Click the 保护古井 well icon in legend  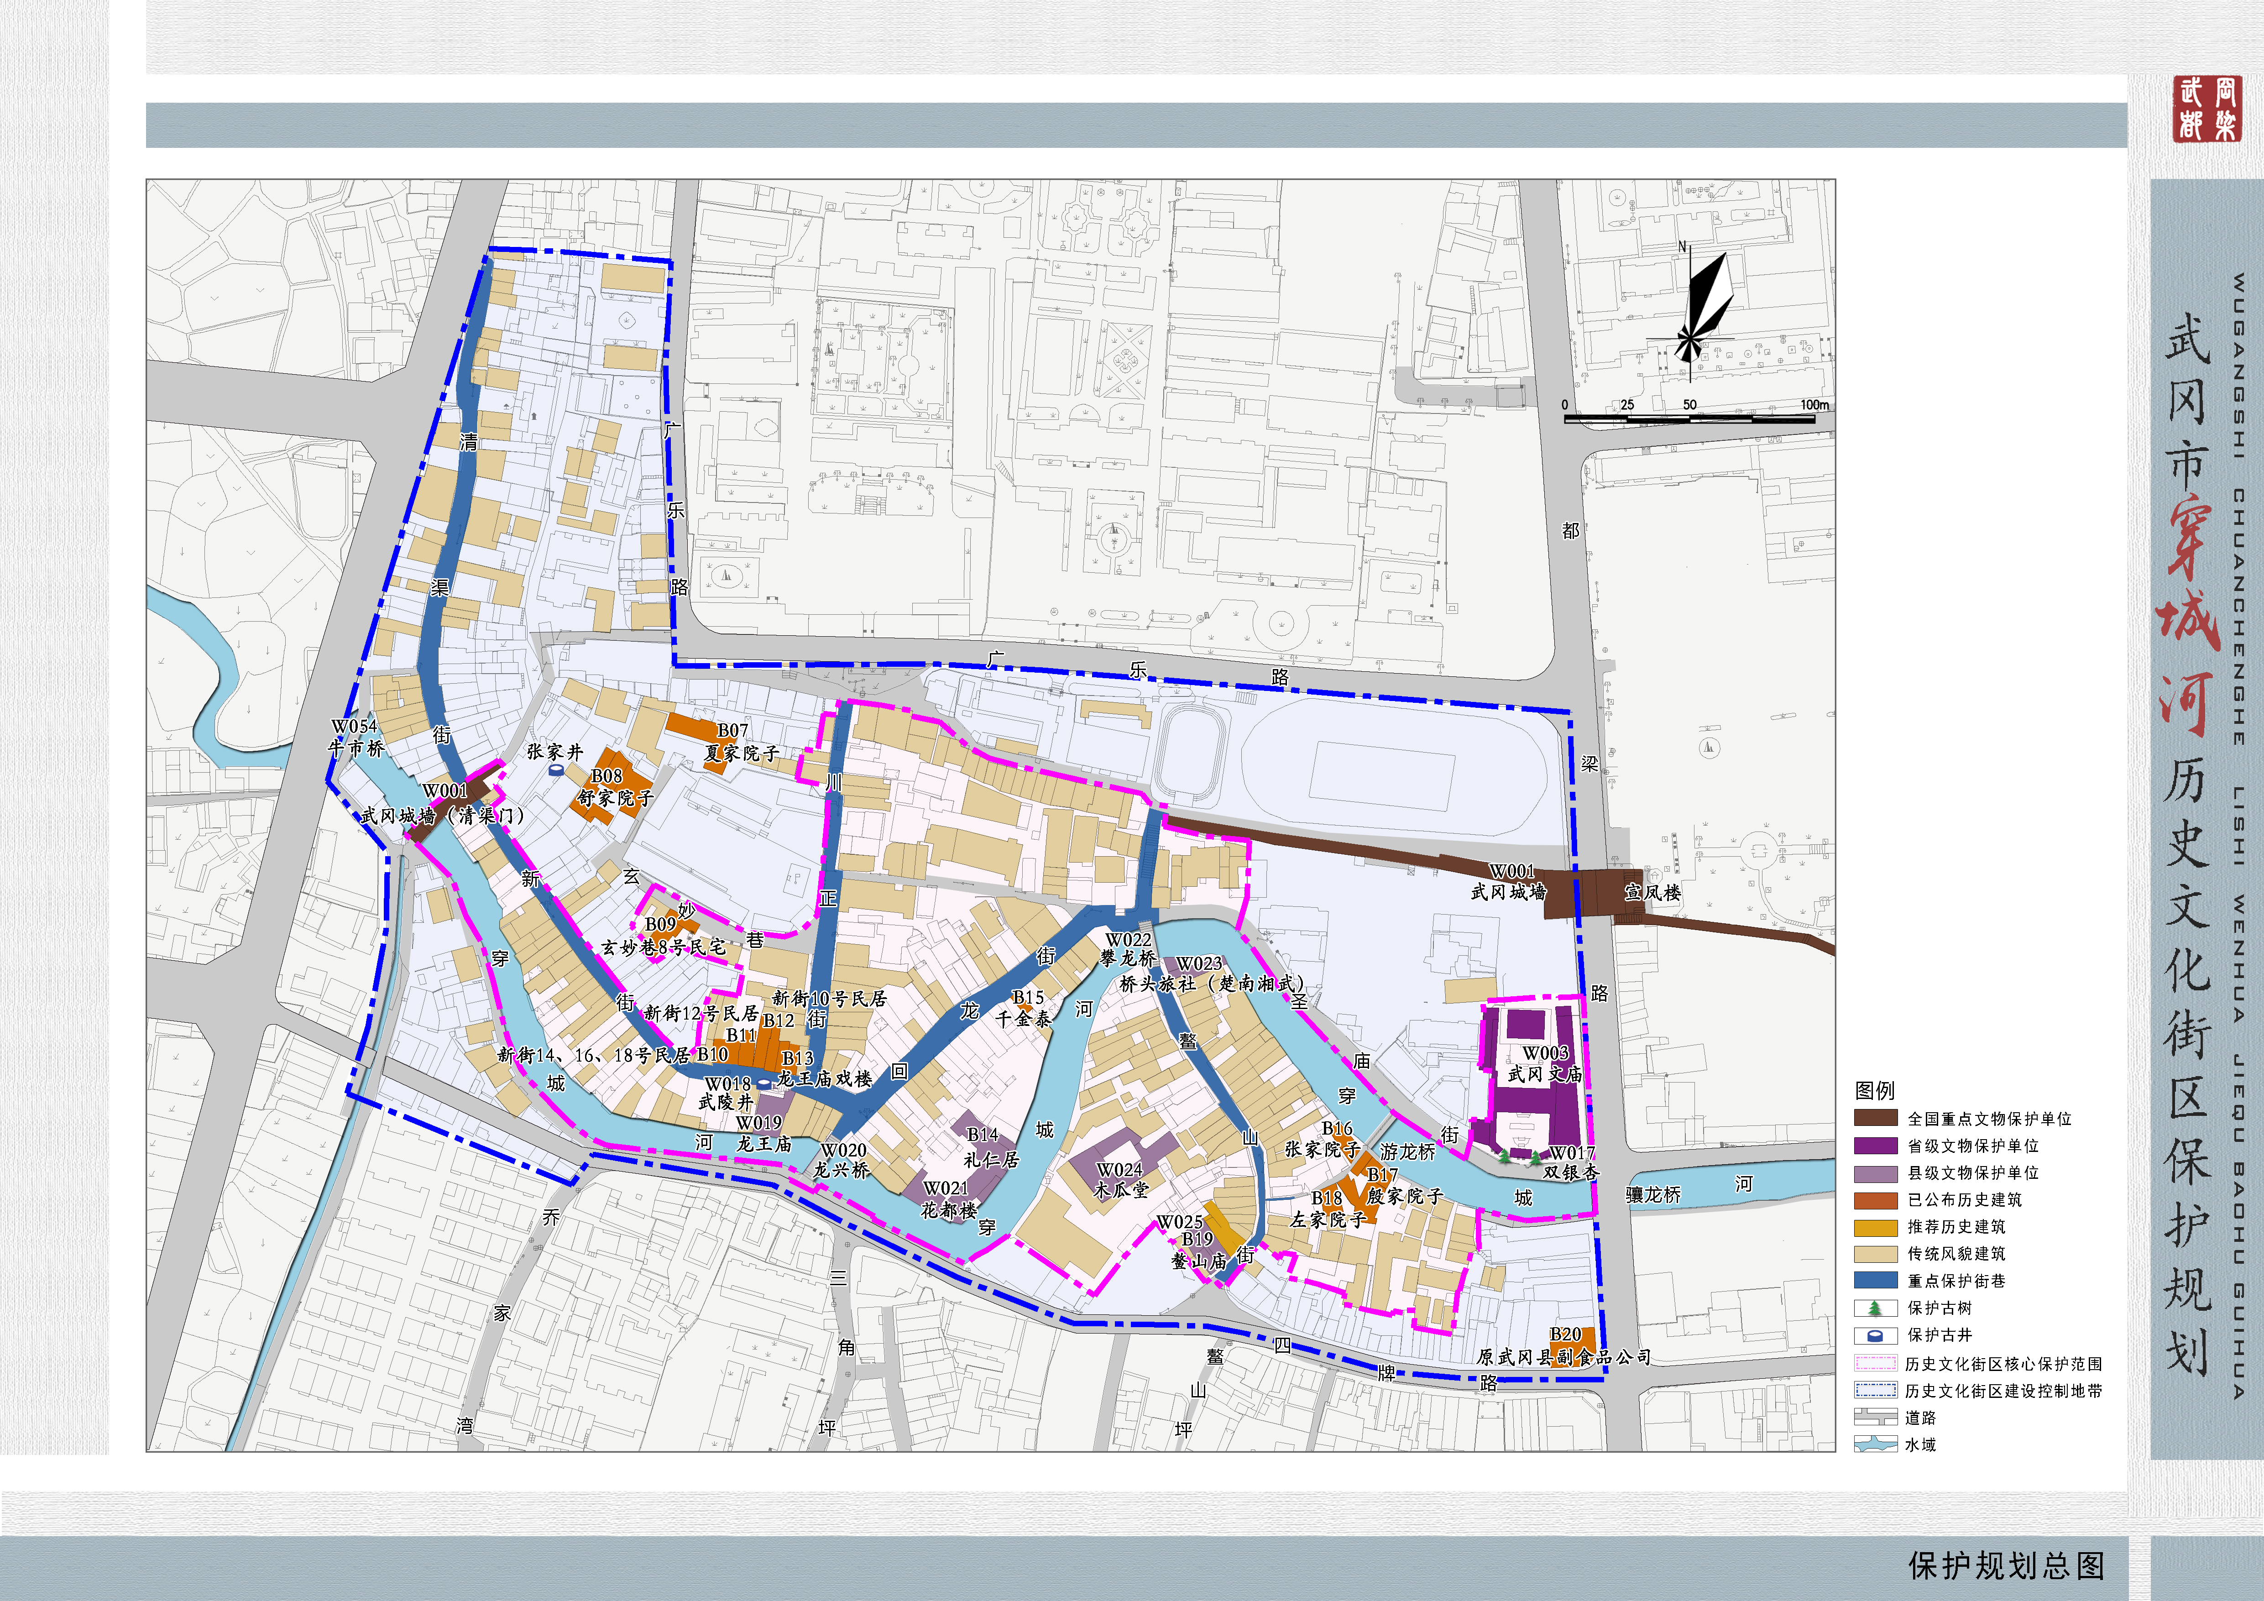(x=1876, y=1336)
